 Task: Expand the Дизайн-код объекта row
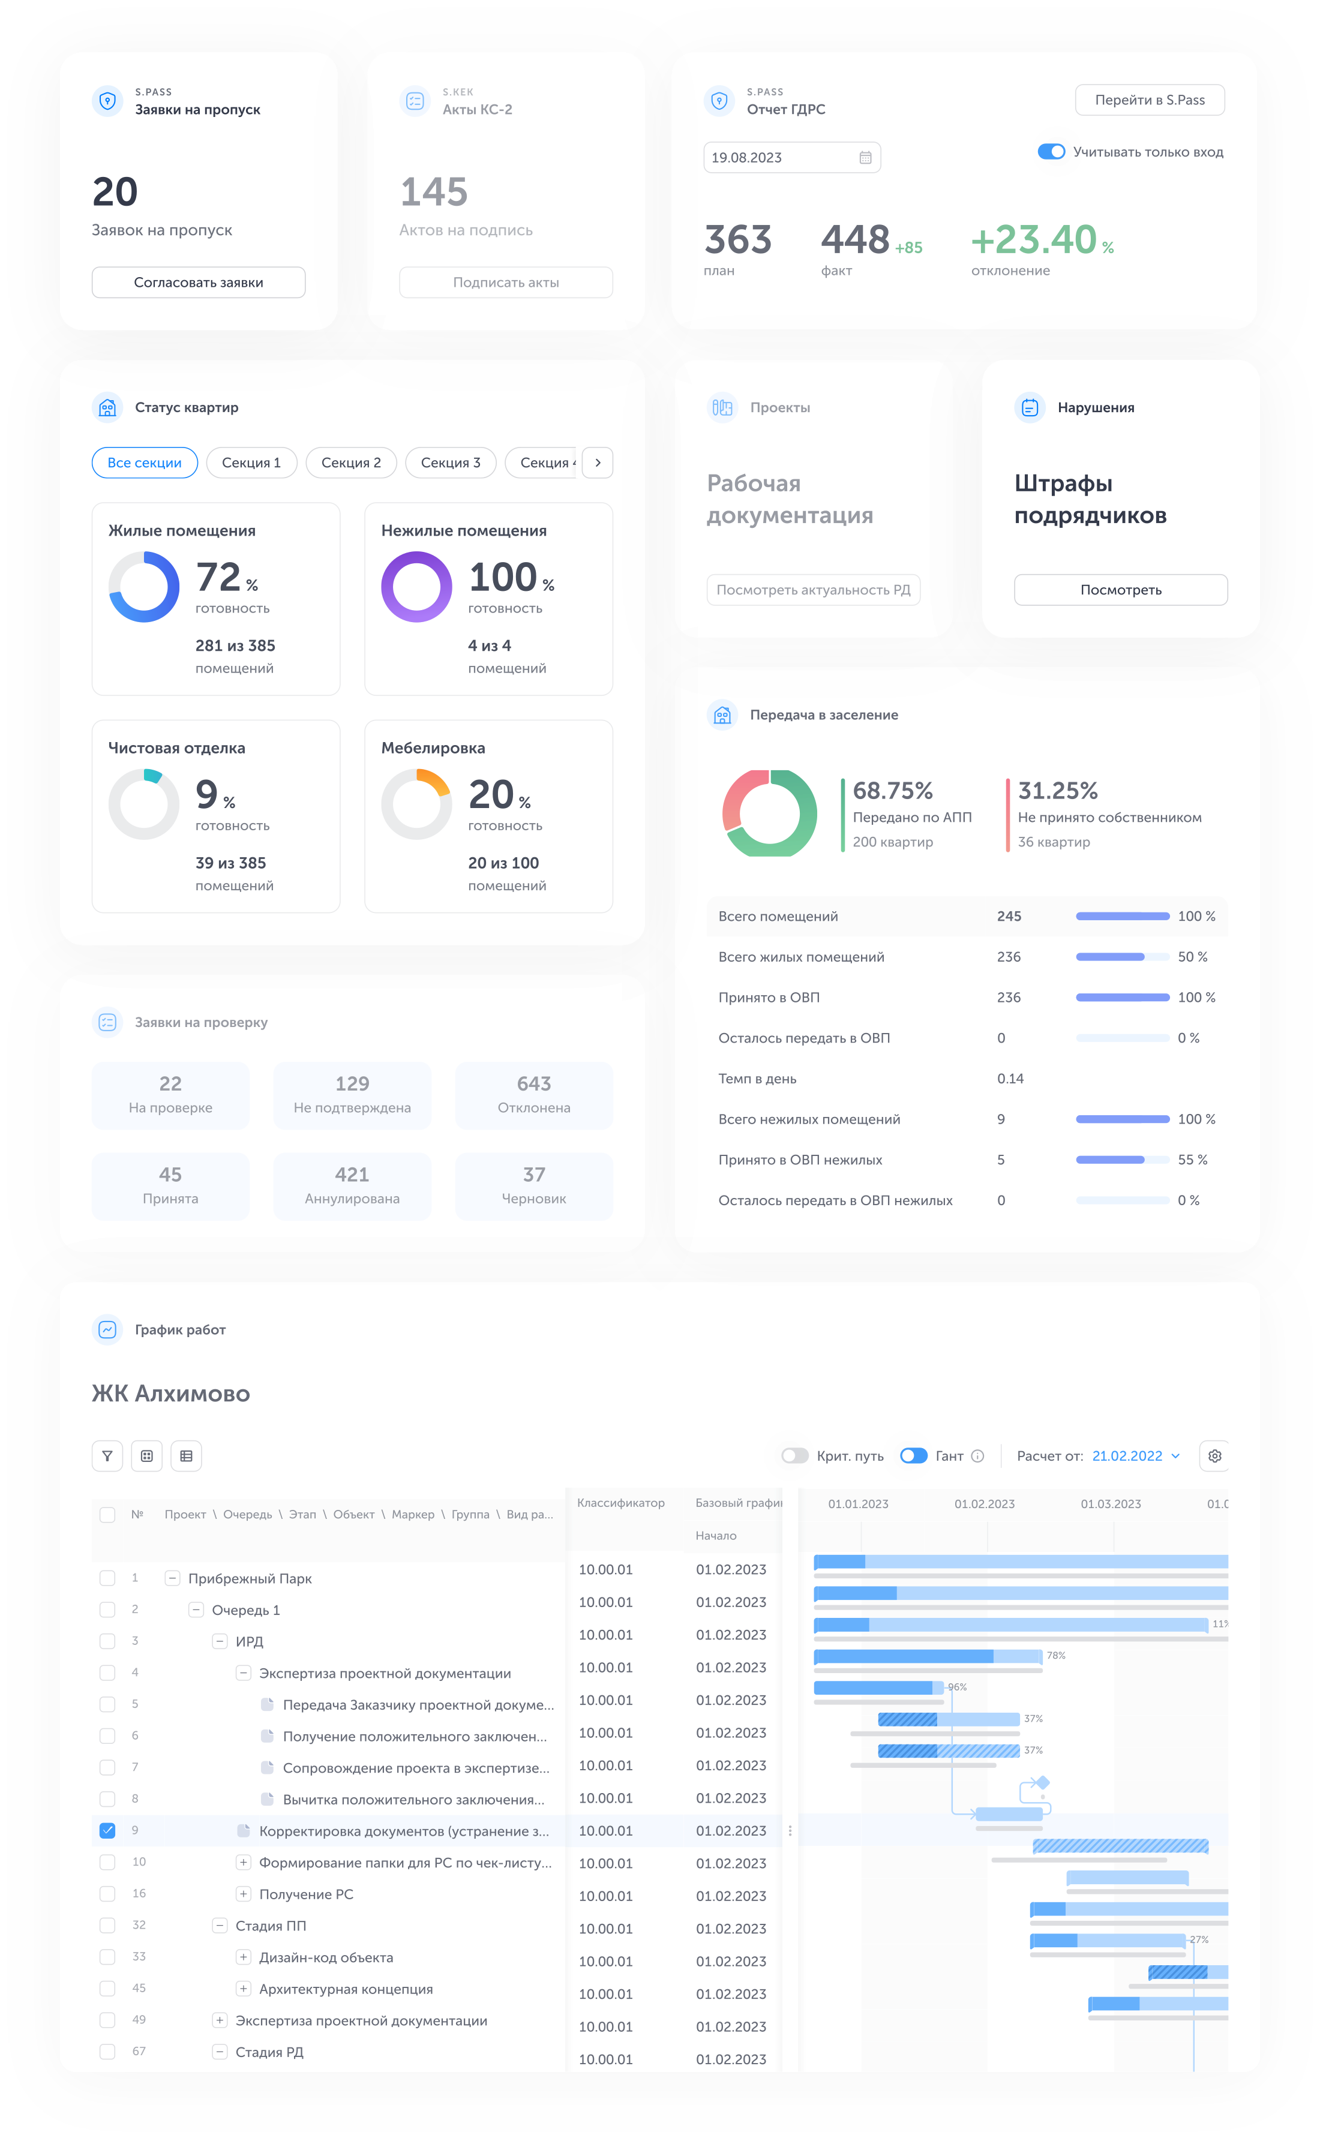[244, 1957]
